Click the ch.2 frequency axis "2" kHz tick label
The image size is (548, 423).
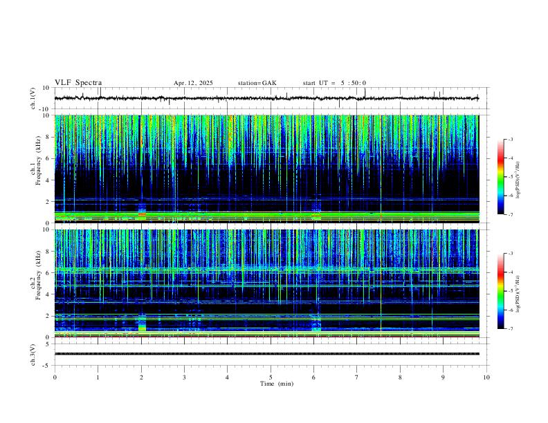coord(48,316)
